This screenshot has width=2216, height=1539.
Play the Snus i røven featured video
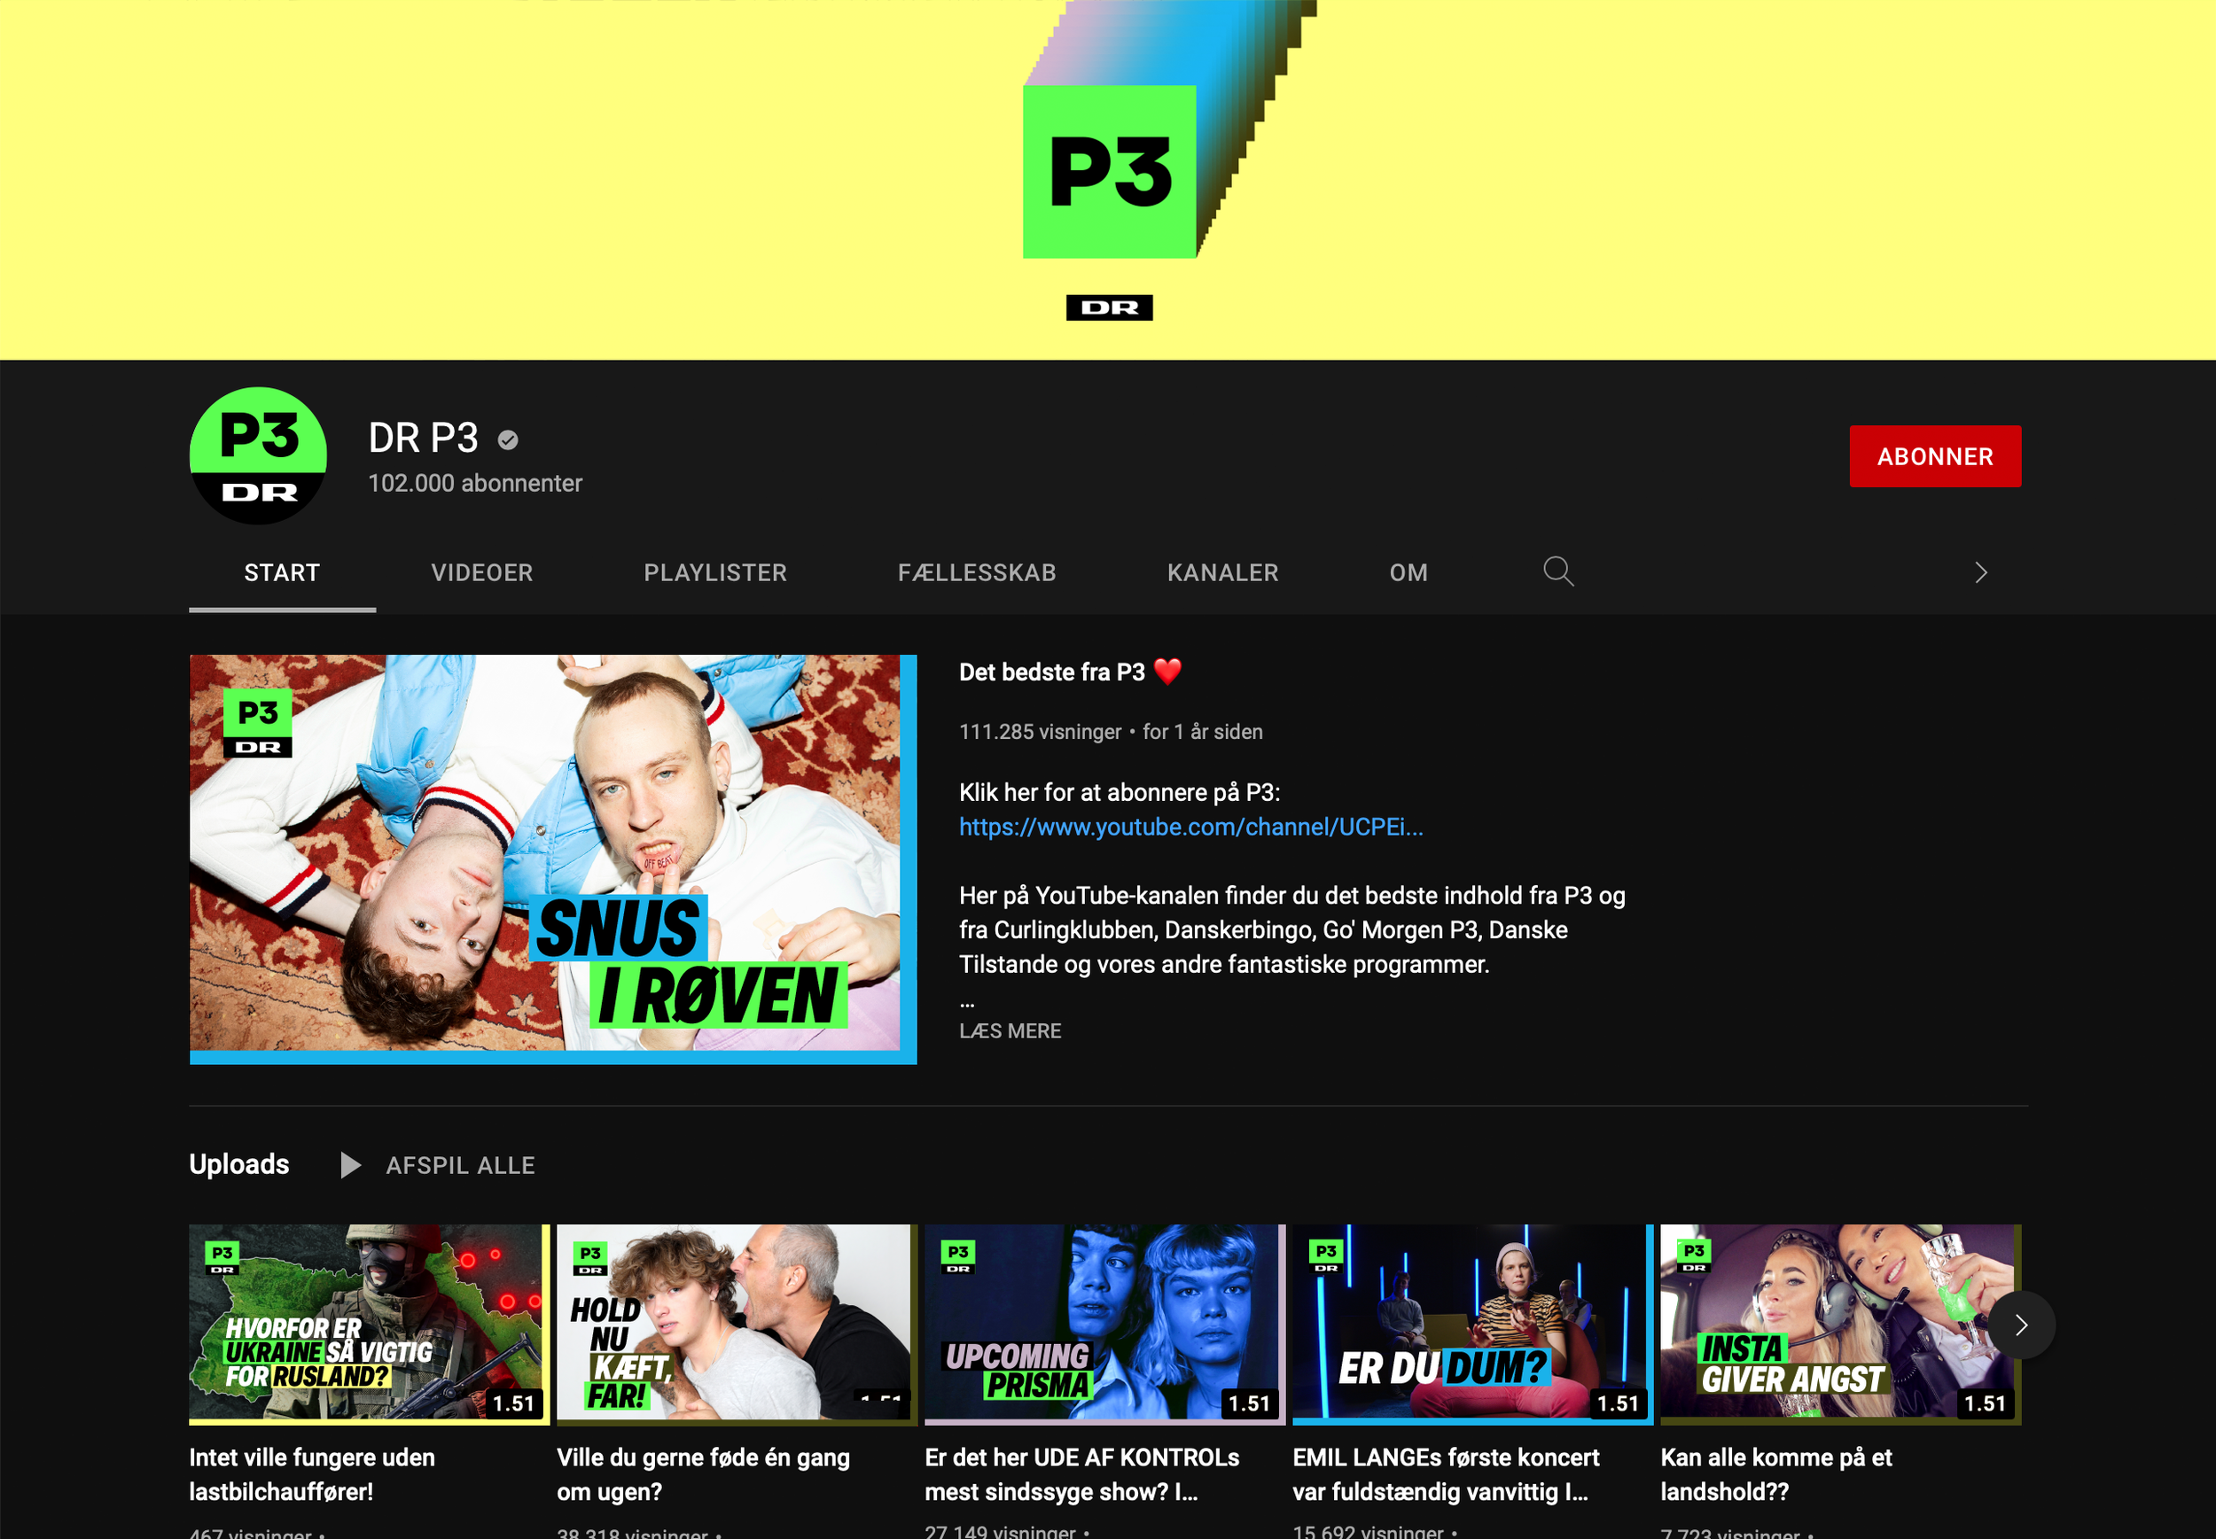[553, 859]
